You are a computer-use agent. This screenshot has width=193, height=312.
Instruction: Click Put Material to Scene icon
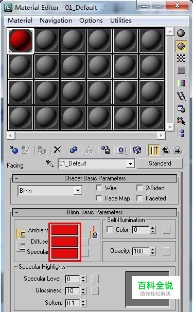pos(26,150)
